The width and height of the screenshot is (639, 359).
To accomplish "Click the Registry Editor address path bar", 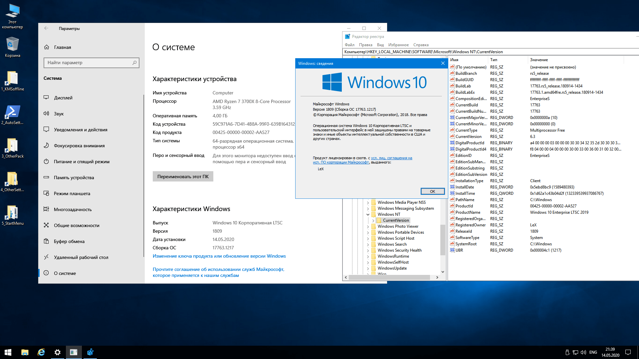I will tap(491, 52).
